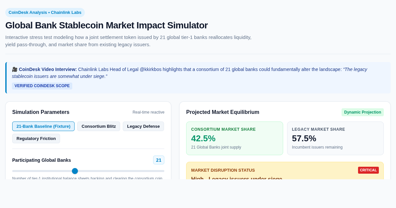Click the Projected Market Equilibrium heading
Viewport: 396px width, 208px height.
click(223, 112)
